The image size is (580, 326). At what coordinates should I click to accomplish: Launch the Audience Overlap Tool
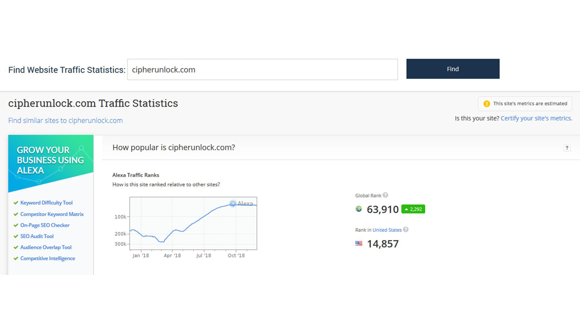pyautogui.click(x=46, y=247)
